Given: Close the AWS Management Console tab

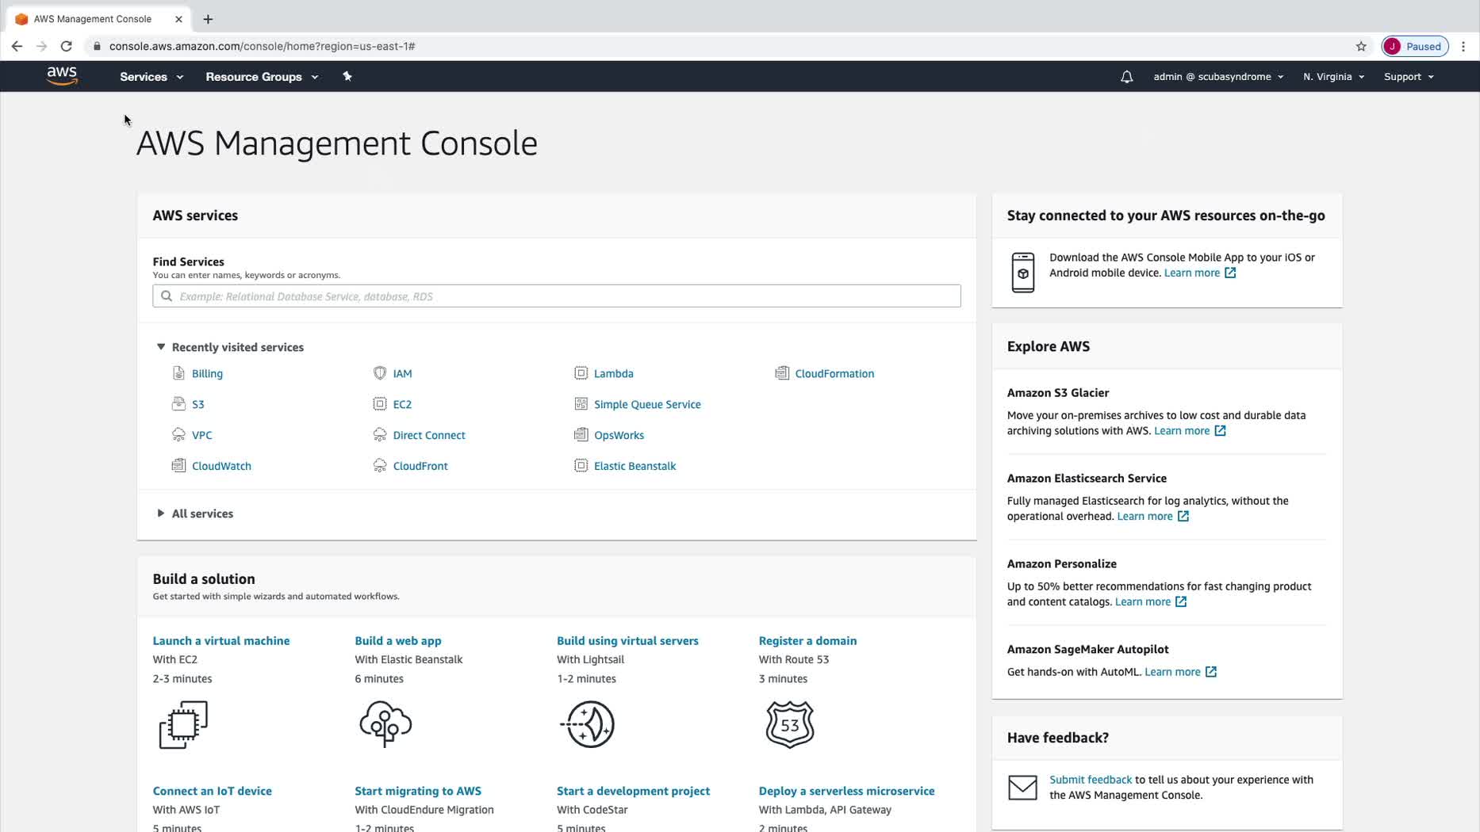Looking at the screenshot, I should [178, 19].
